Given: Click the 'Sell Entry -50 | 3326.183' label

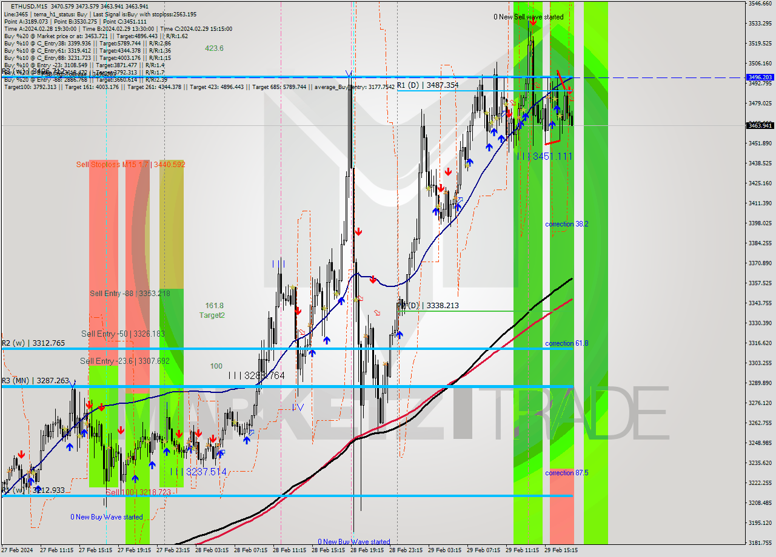Looking at the screenshot, I should click(x=123, y=334).
